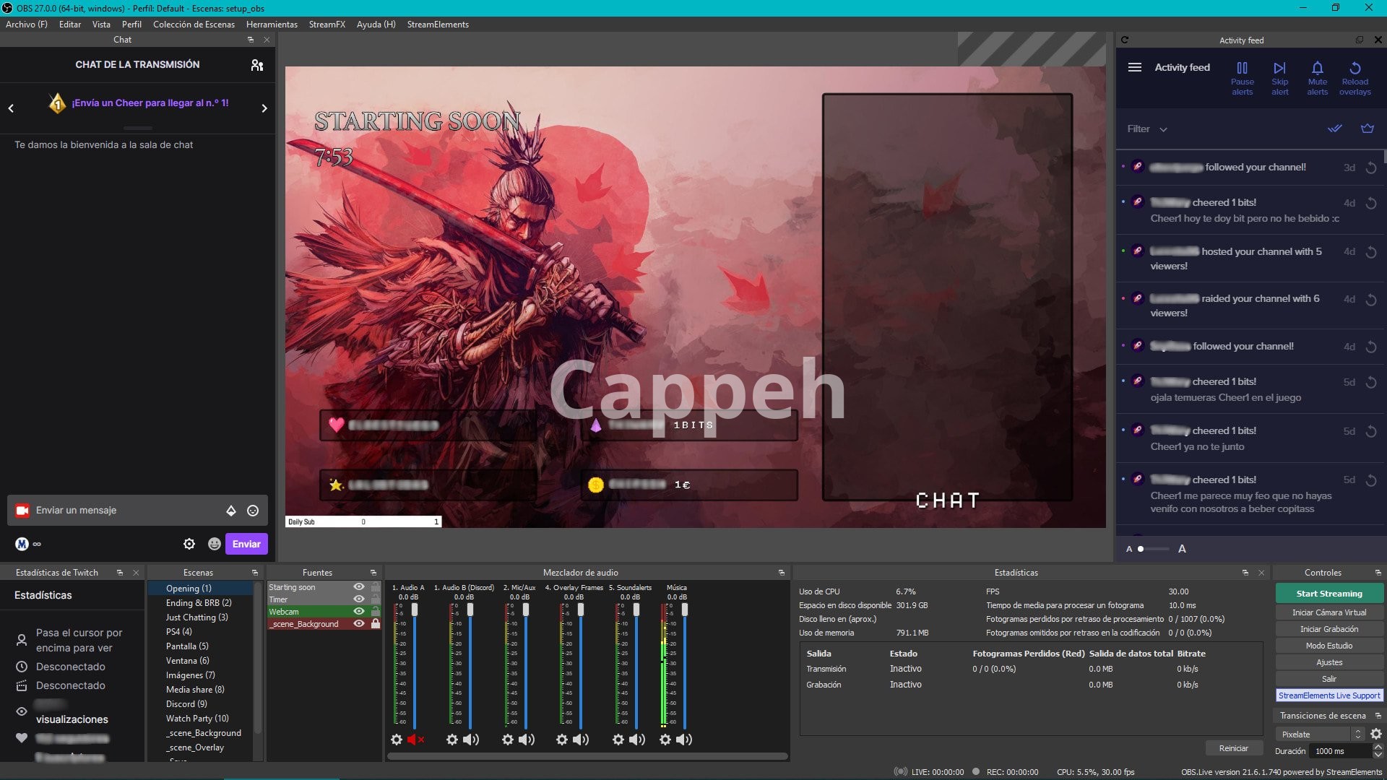Open the StreamFX menu

327,25
